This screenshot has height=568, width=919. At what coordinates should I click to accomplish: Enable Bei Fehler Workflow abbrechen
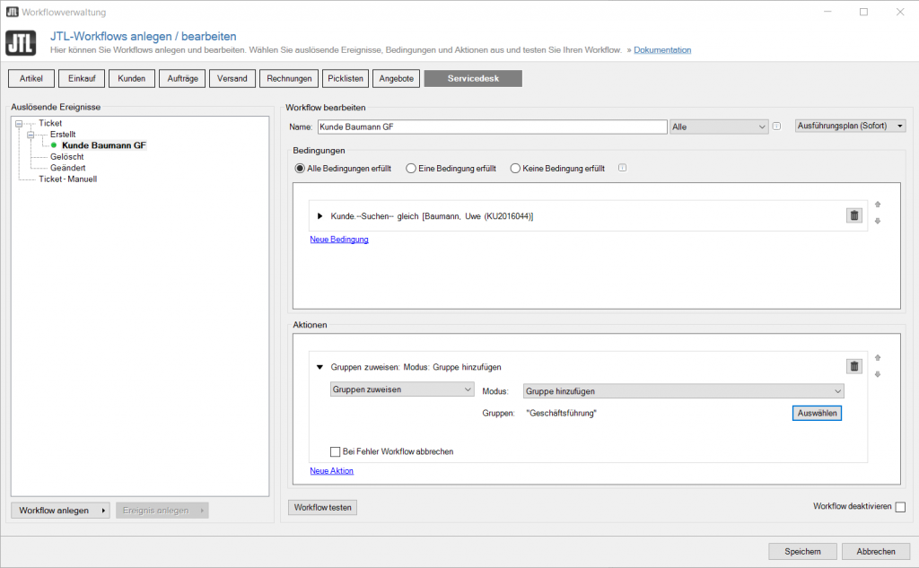click(x=336, y=451)
